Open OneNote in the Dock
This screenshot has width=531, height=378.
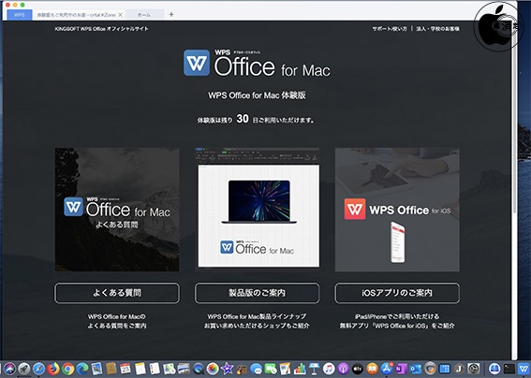tap(402, 369)
